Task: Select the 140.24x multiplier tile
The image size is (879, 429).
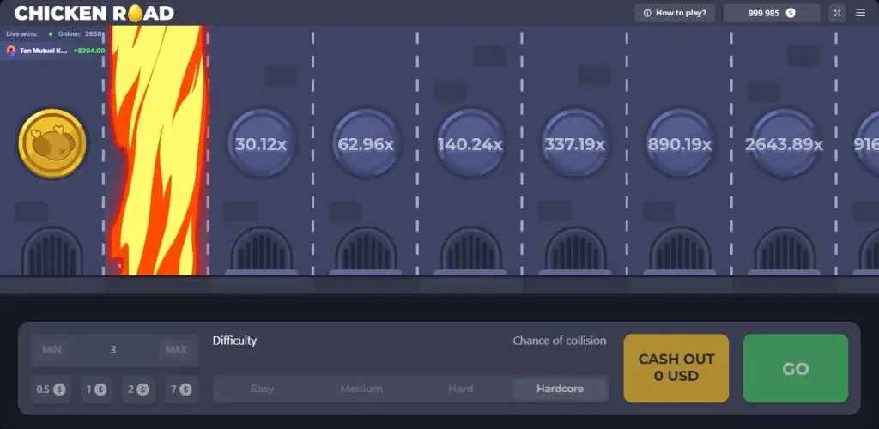Action: click(x=470, y=144)
